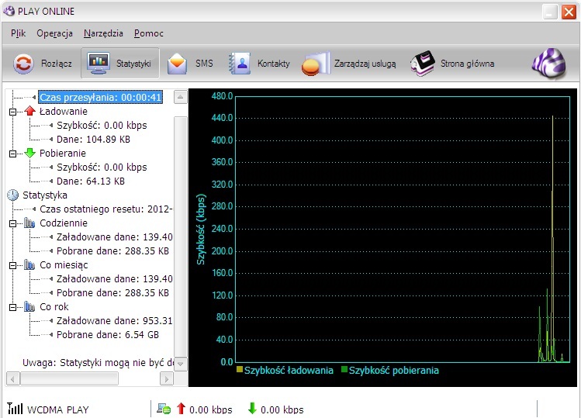This screenshot has height=418, width=581.
Task: Open the Operacja menu
Action: point(54,33)
